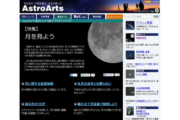Open アイソン彗星 link under 天体写真
This screenshot has width=180, height=120.
[141, 74]
